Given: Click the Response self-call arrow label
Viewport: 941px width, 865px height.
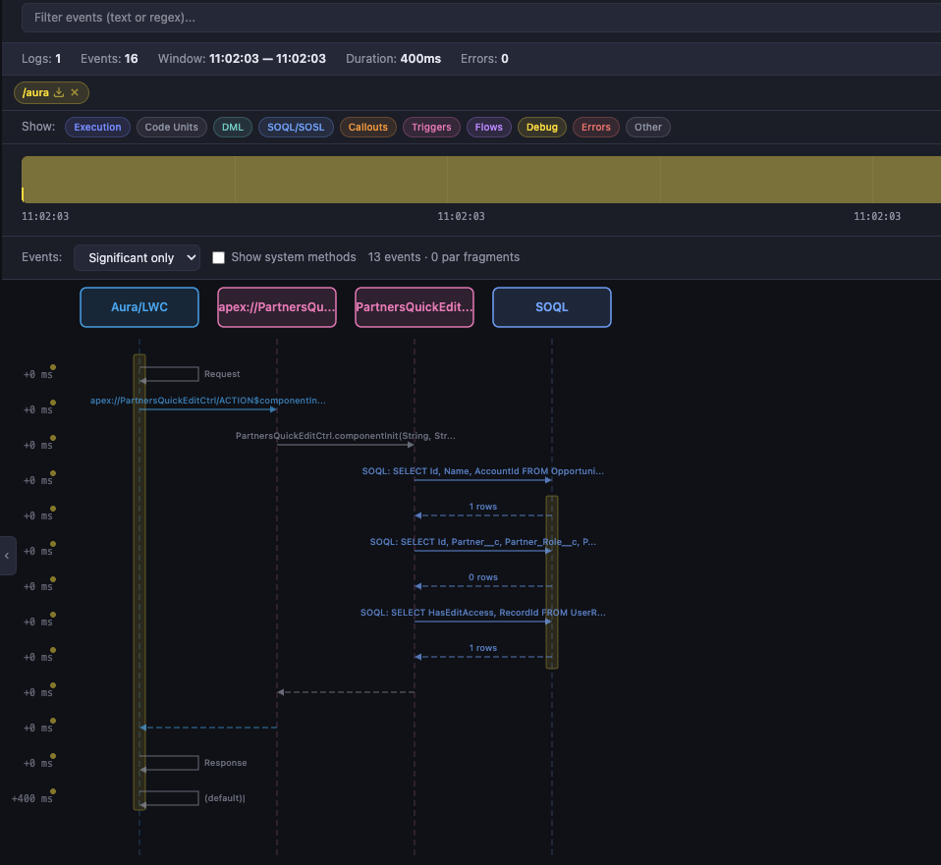Looking at the screenshot, I should (x=225, y=763).
